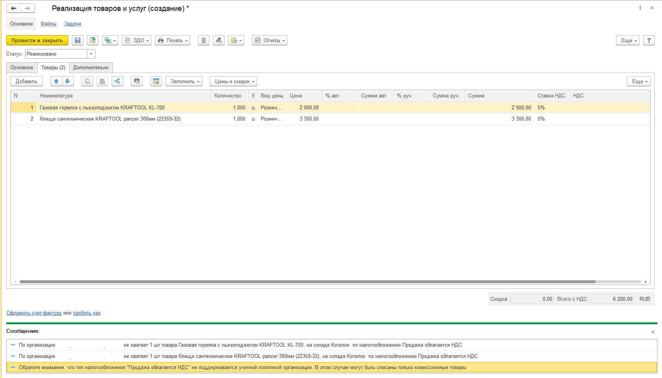Image resolution: width=662 pixels, height=378 pixels.
Task: Move the selected row down
Action: pos(68,81)
